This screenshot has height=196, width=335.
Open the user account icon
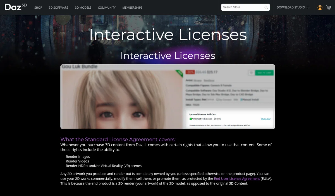click(320, 8)
